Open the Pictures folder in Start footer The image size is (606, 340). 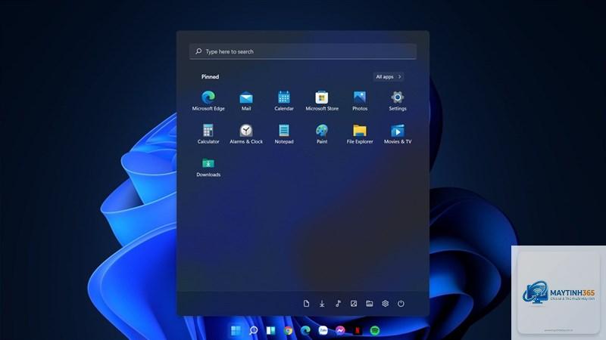[354, 304]
